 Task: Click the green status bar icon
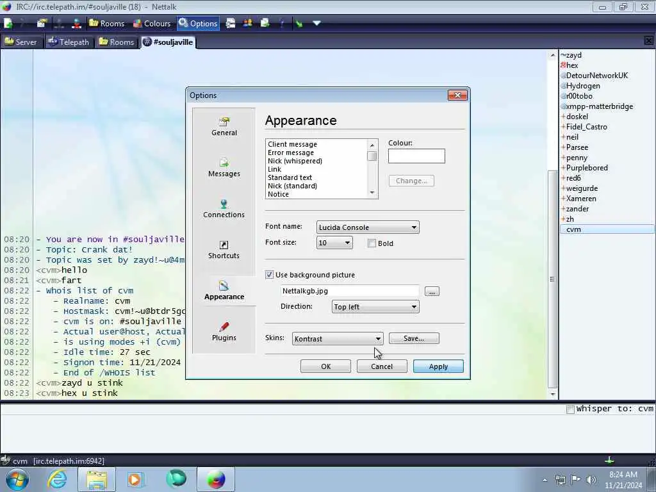click(x=609, y=460)
